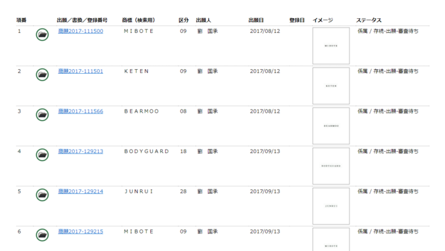The width and height of the screenshot is (445, 251).
Task: Click filing date 2017/08/12 in the KETEN row
Action: click(265, 71)
